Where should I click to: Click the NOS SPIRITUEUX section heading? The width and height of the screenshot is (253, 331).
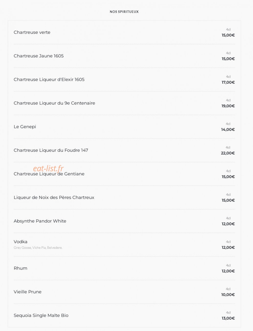124,12
